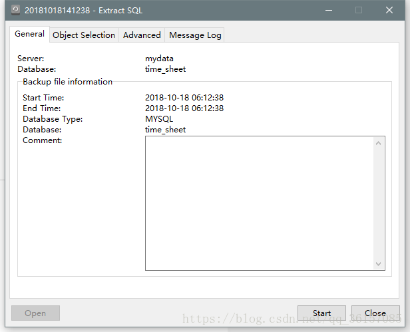This screenshot has height=332, width=410.
Task: Click the Open button
Action: coord(35,313)
